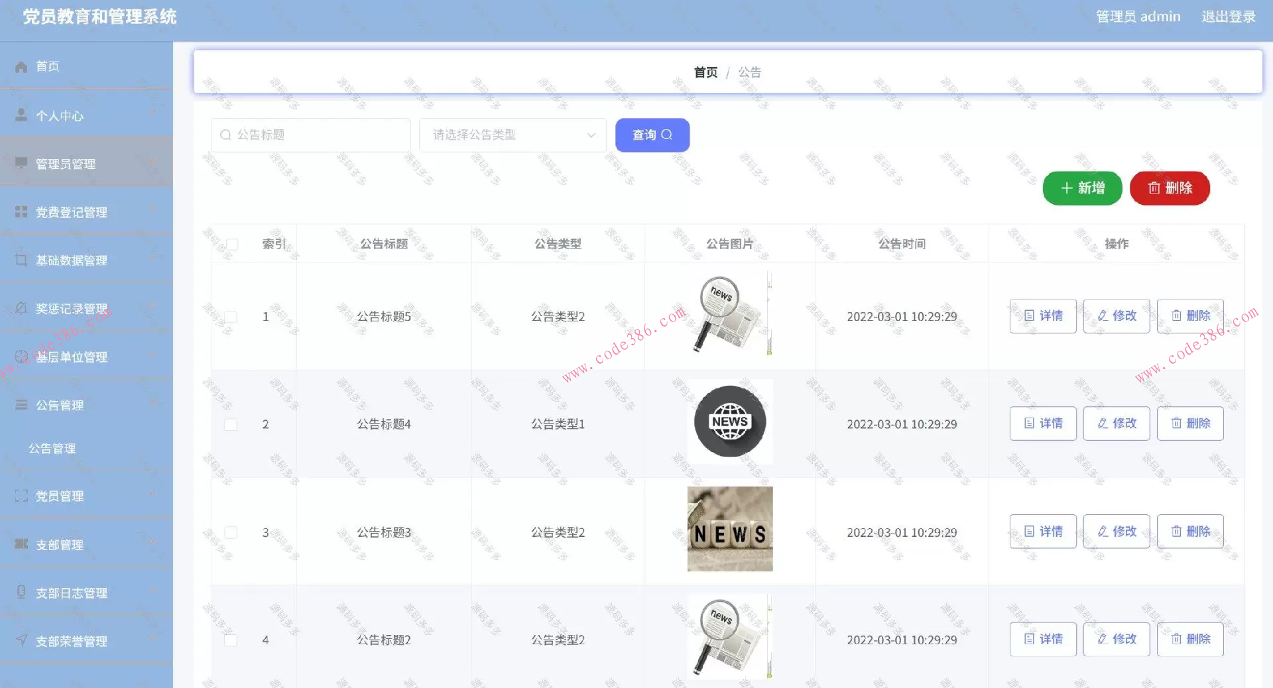Click the green 新增 button

1082,188
